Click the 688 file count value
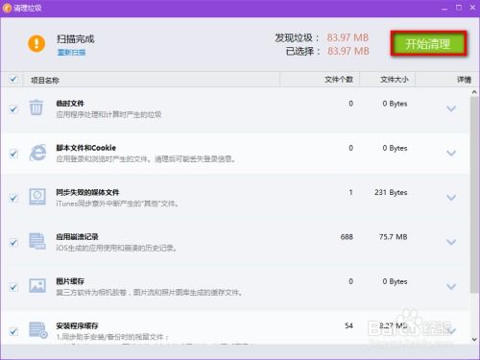The height and width of the screenshot is (360, 480). pyautogui.click(x=347, y=237)
